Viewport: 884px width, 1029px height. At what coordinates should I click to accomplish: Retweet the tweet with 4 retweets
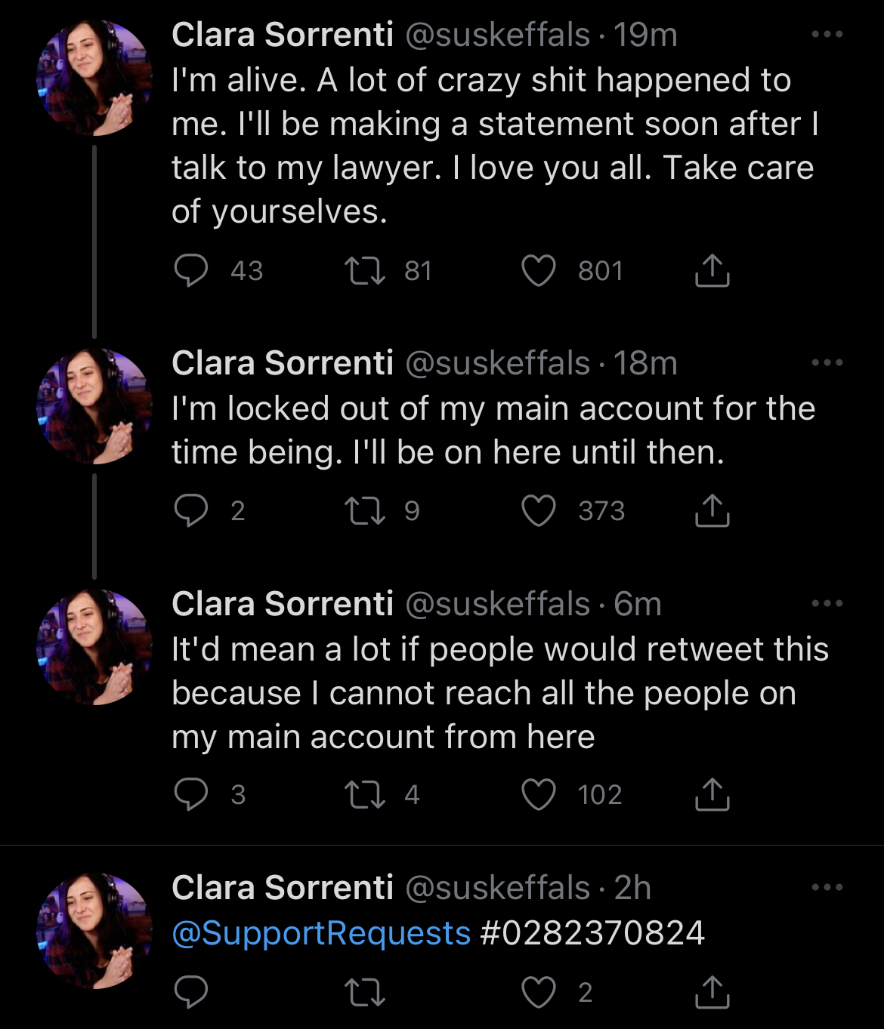click(x=365, y=794)
